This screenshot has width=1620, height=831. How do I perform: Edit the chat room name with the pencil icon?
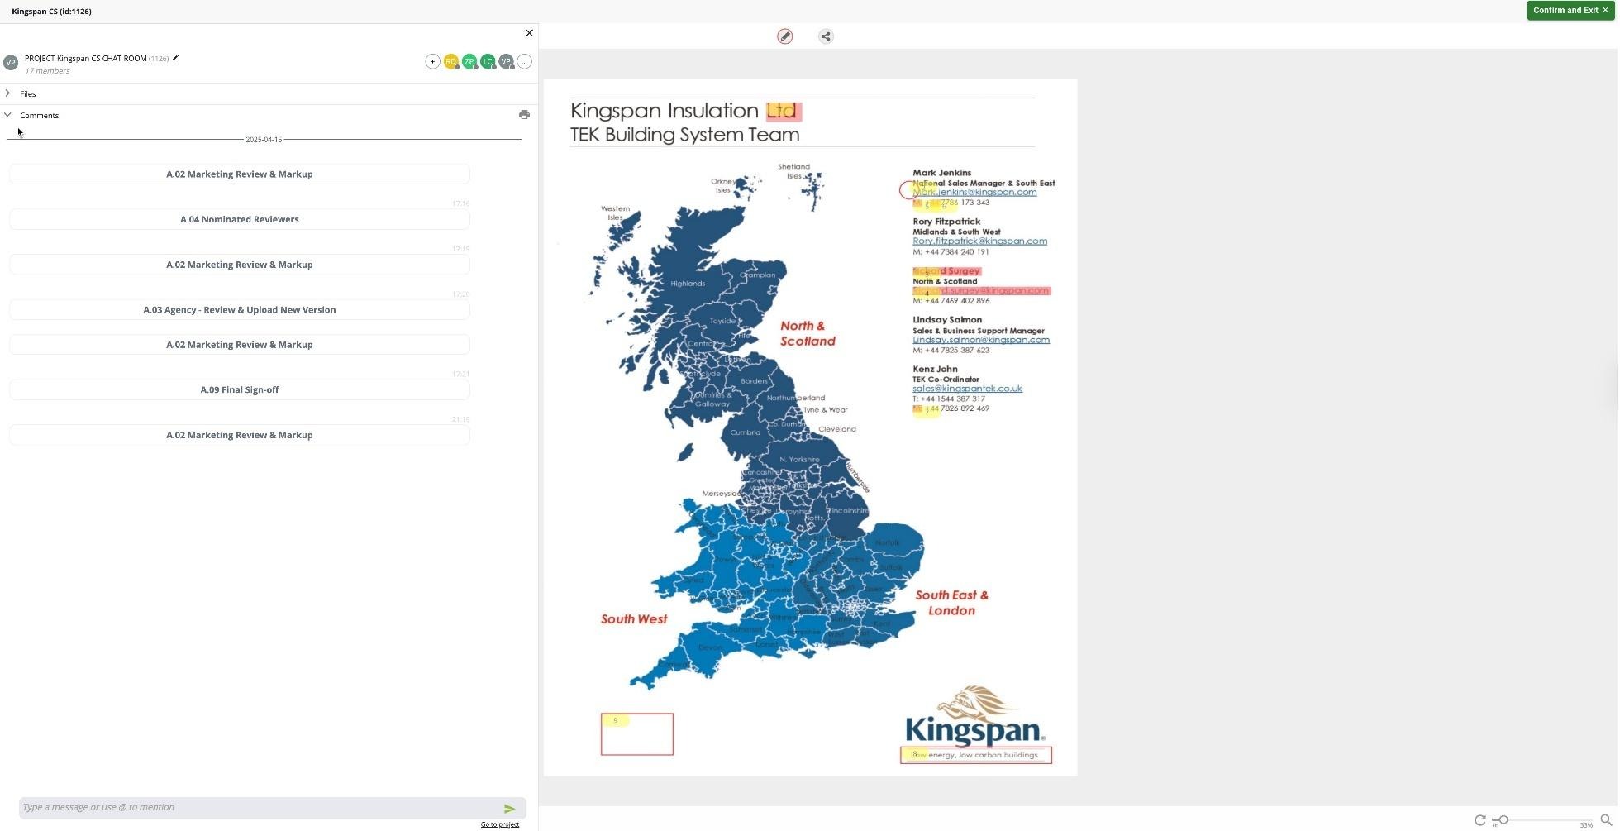tap(175, 58)
